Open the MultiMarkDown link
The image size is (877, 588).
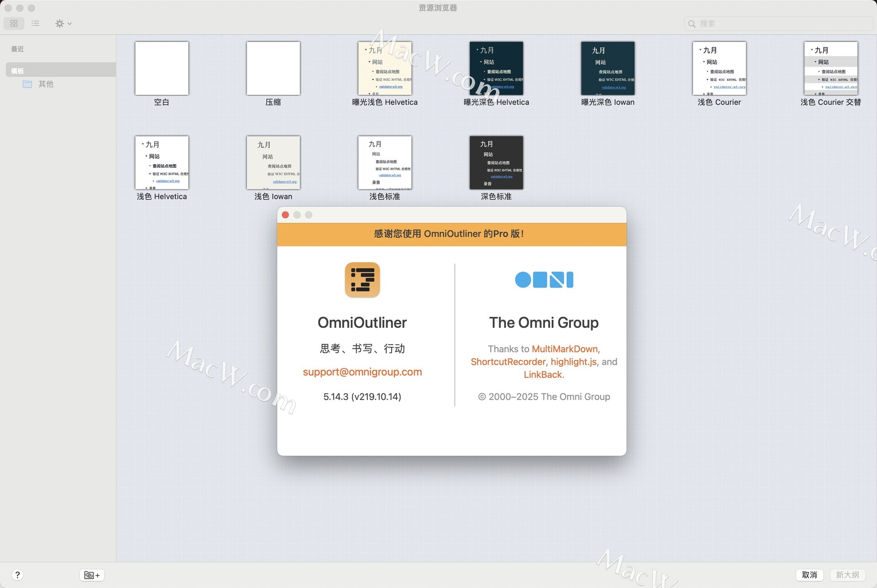point(565,349)
